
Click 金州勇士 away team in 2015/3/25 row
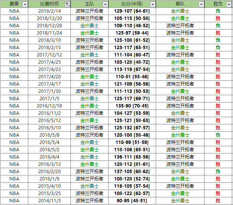coord(180,193)
